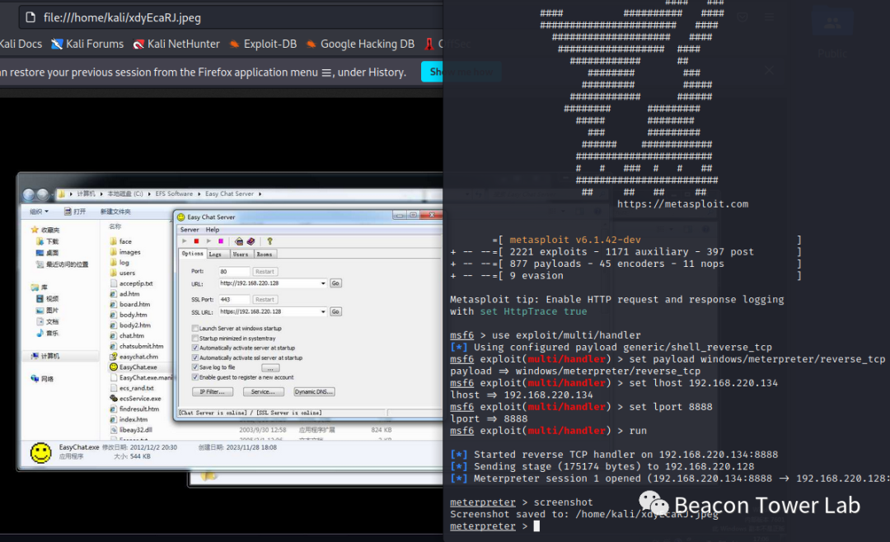The height and width of the screenshot is (542, 890).
Task: Click the purple book icon in Easy Chat toolbar
Action: point(251,241)
